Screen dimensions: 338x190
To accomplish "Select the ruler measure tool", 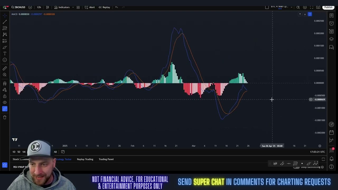I will (x=5, y=69).
